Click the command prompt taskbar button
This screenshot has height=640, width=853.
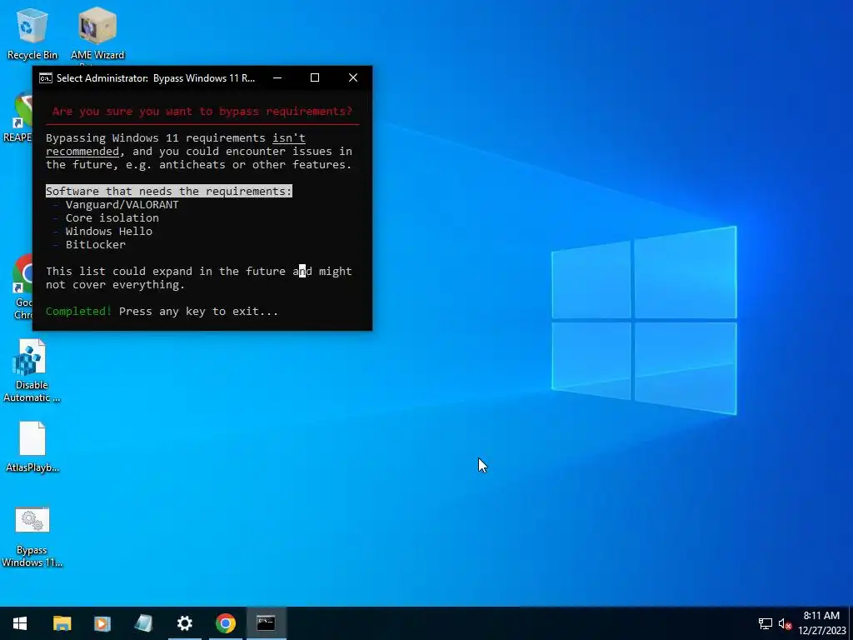pyautogui.click(x=266, y=623)
